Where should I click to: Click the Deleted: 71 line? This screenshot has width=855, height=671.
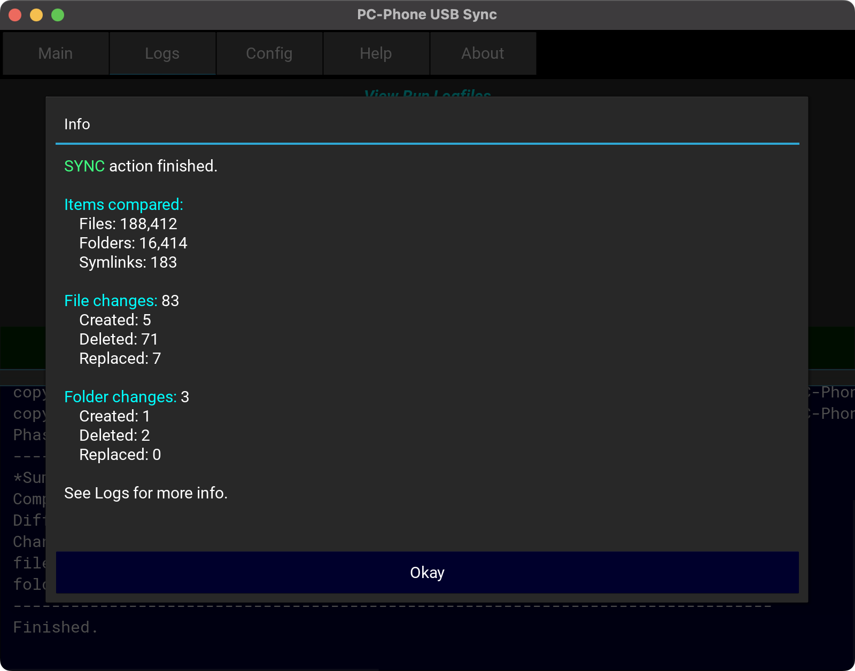tap(118, 339)
